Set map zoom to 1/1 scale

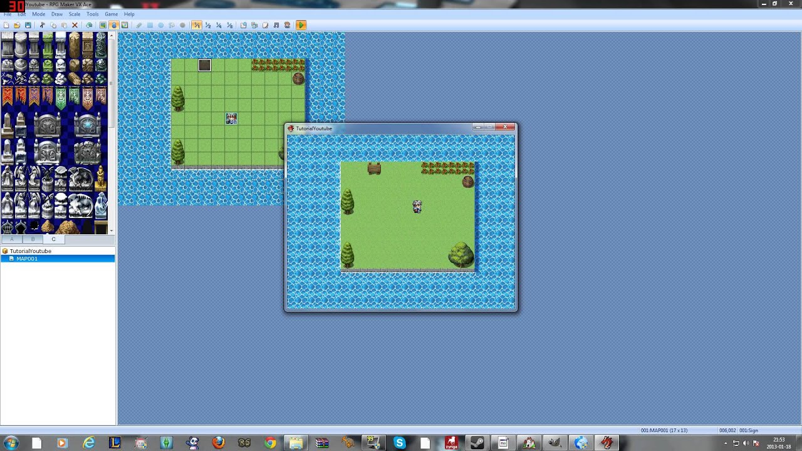197,25
